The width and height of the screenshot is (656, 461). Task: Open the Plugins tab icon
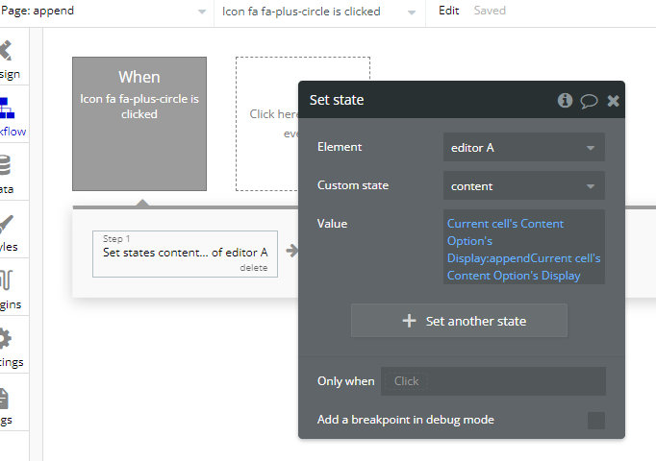pos(8,288)
